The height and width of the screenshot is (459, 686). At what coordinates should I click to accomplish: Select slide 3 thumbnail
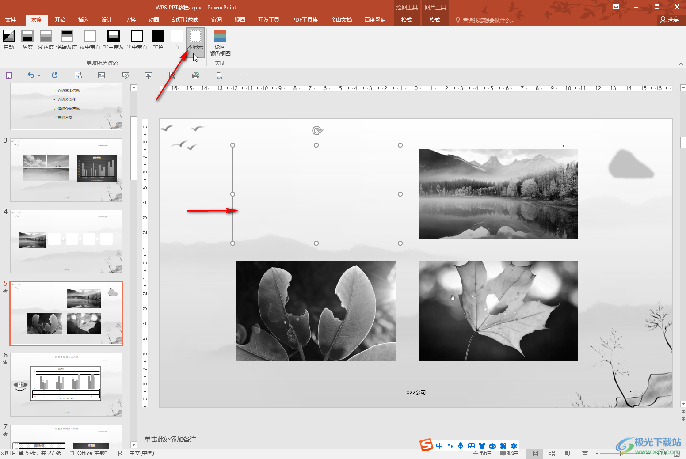pyautogui.click(x=66, y=170)
